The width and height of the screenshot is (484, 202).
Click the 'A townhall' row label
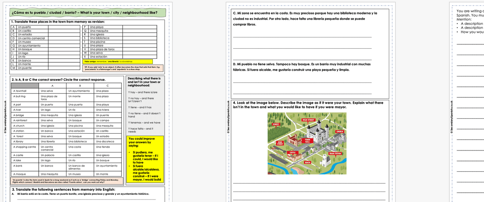(x=20, y=91)
